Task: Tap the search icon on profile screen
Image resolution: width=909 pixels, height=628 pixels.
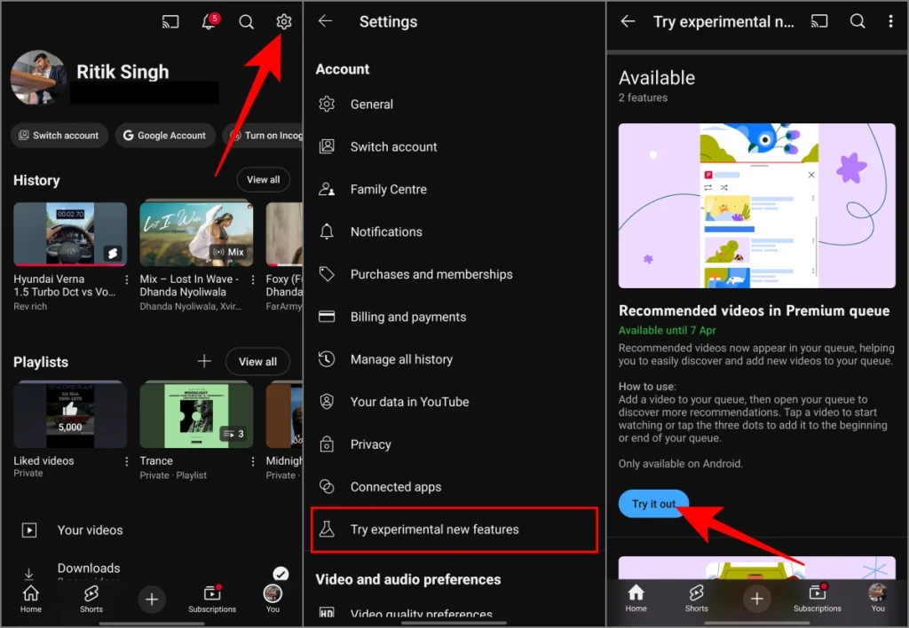Action: [x=247, y=22]
